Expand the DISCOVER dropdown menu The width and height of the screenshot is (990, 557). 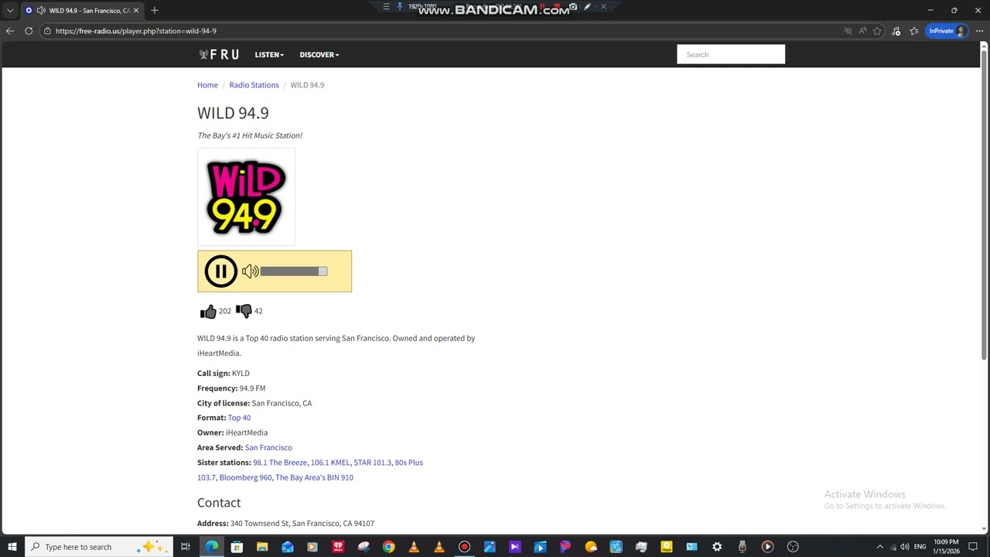click(x=319, y=55)
